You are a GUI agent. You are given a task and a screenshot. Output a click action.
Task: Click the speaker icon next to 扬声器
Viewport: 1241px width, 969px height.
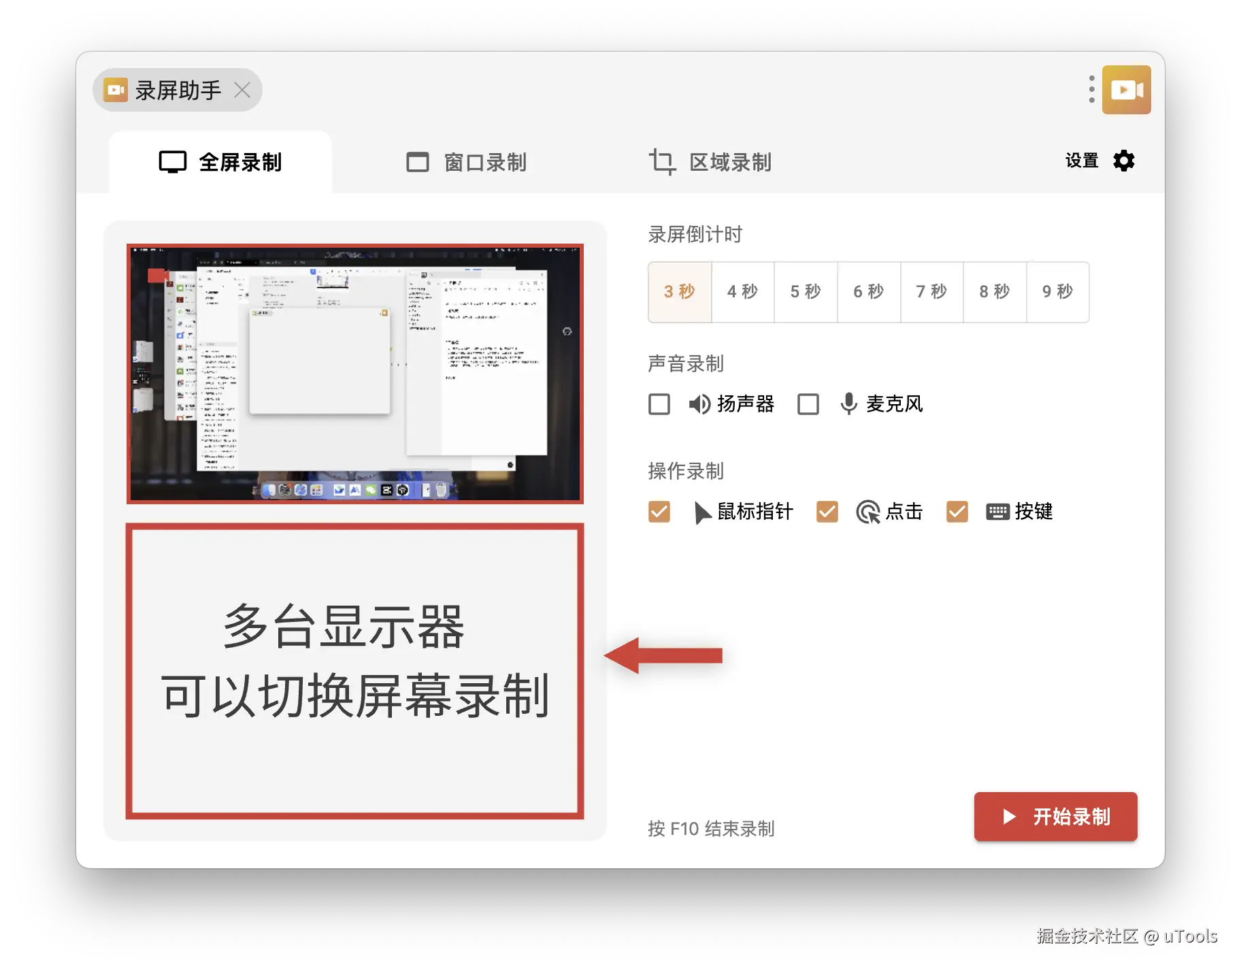click(x=699, y=404)
